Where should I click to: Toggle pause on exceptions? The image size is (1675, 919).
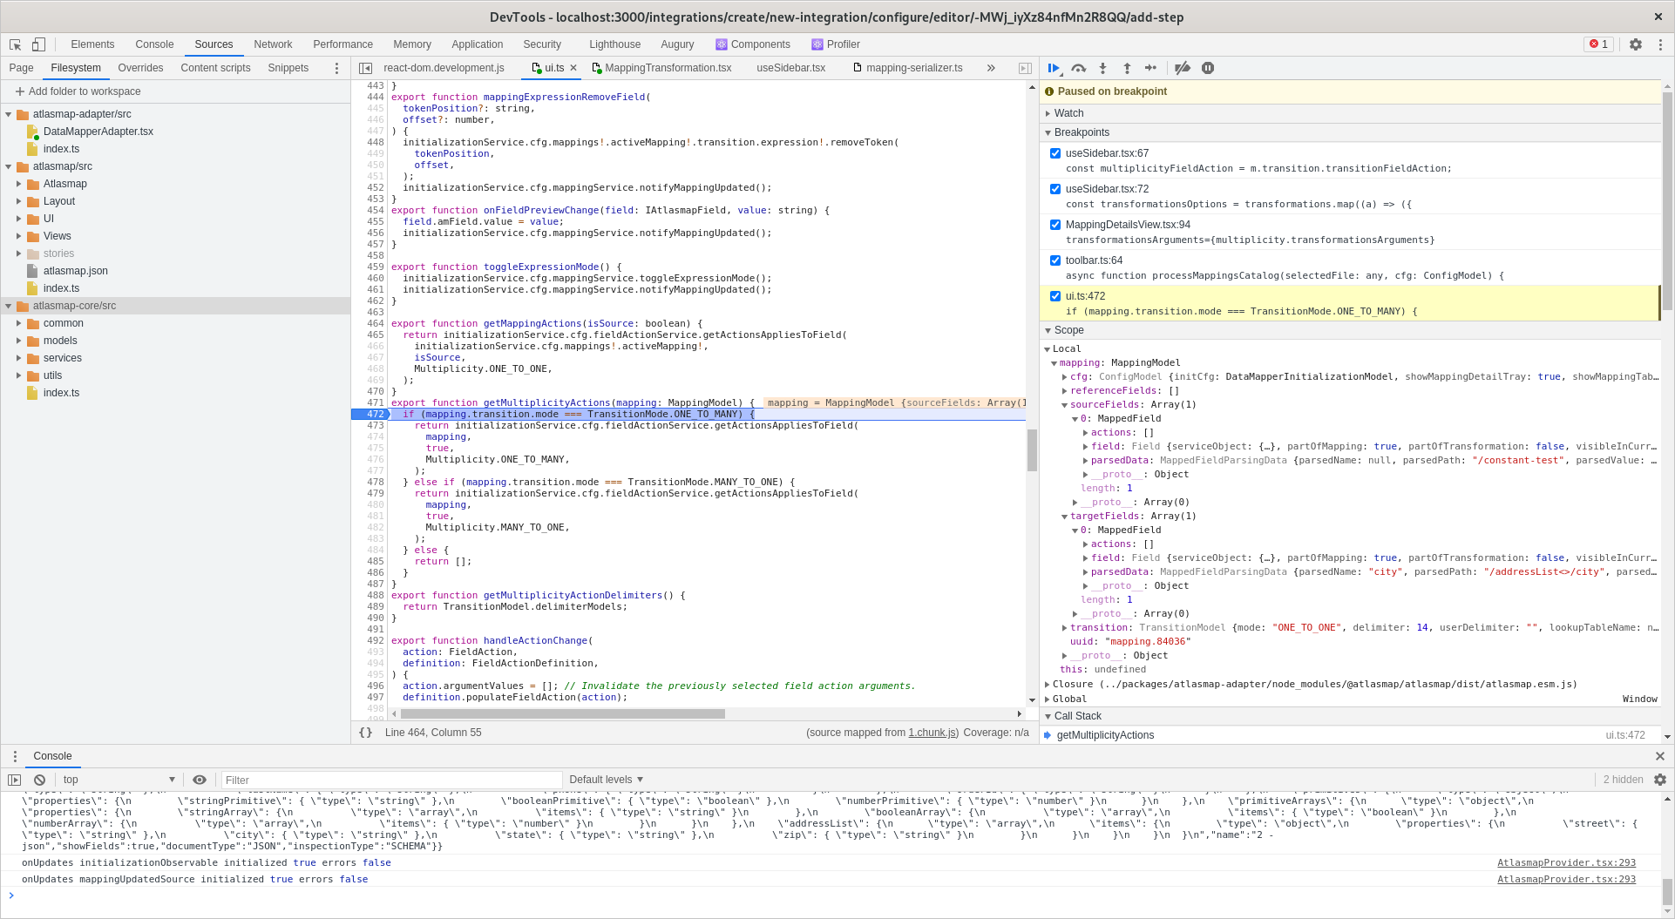pyautogui.click(x=1208, y=68)
